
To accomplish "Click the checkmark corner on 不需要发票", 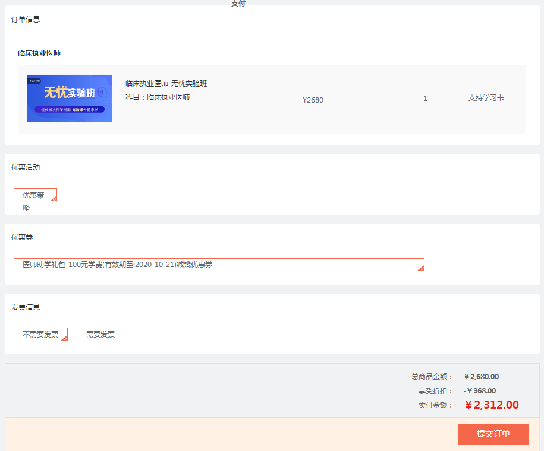I will point(65,338).
